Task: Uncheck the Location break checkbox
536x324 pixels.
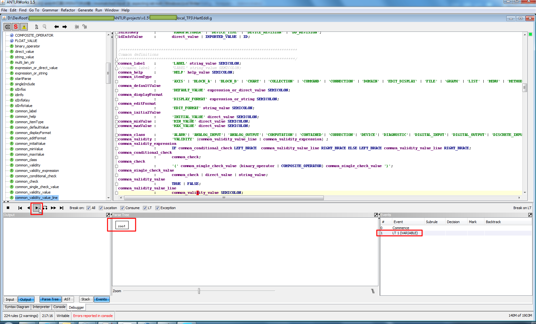Action: tap(101, 208)
